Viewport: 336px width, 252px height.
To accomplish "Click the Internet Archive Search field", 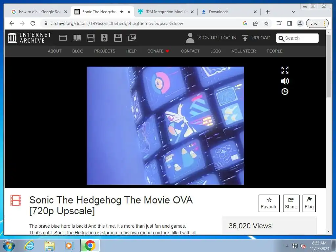I will point(297,38).
